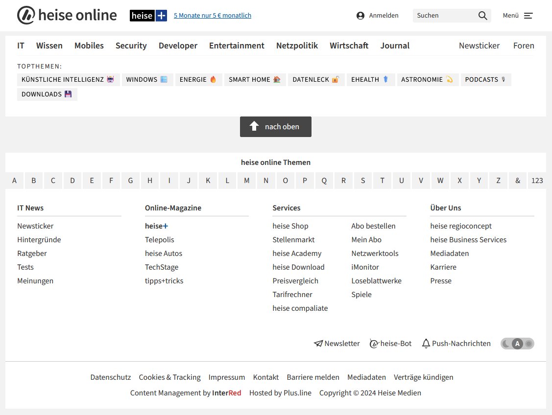Viewport: 552px width, 415px height.
Task: Open heise Shop link
Action: click(x=290, y=226)
